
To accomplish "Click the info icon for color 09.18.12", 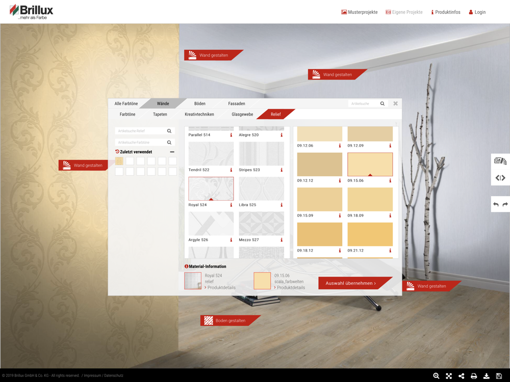I will [x=340, y=251].
